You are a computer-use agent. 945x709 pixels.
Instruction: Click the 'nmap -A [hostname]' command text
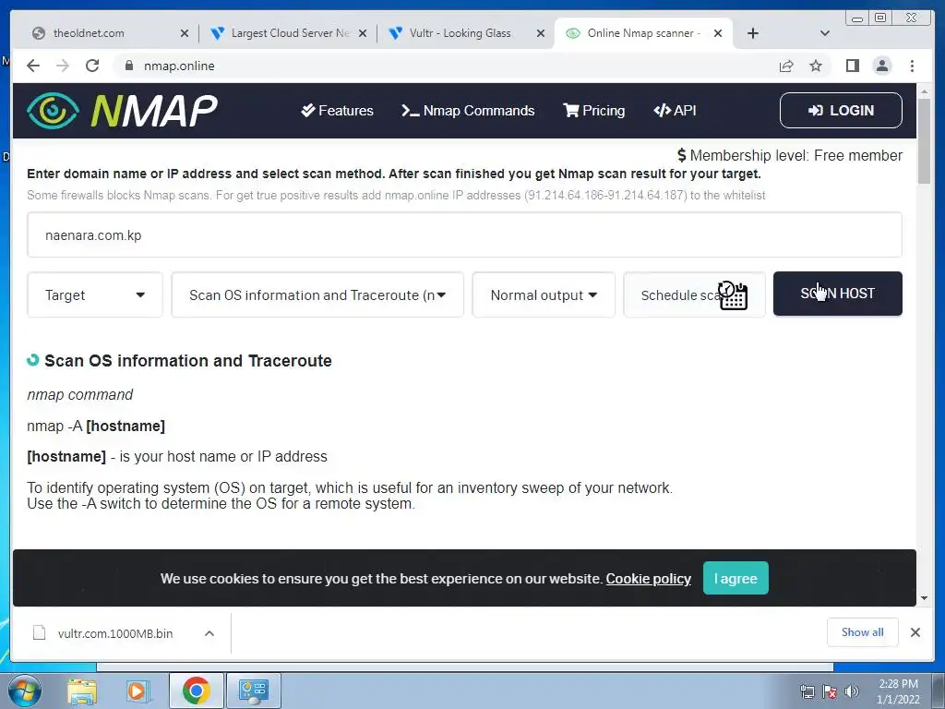[96, 426]
